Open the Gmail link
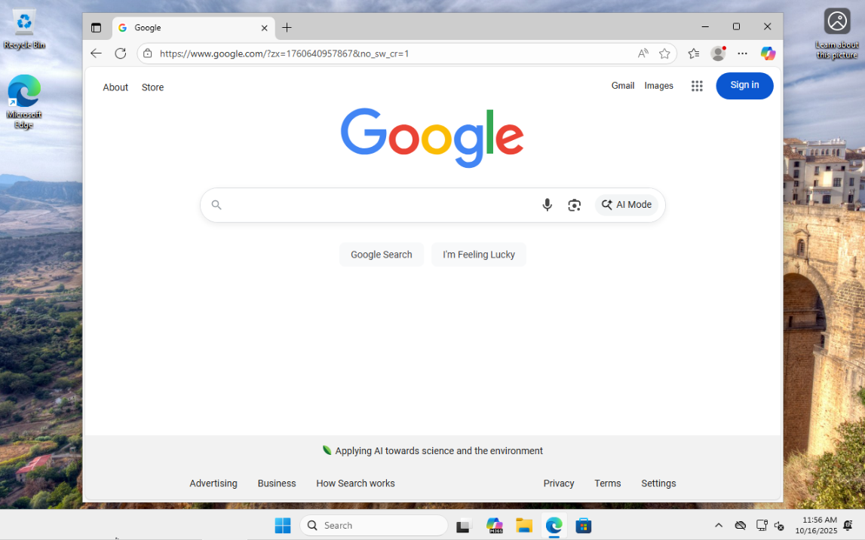 [x=622, y=86]
